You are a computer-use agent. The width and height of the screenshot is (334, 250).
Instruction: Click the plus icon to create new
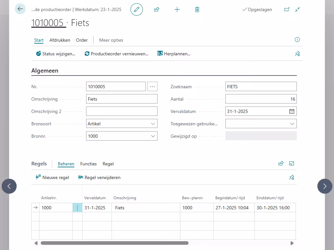tap(177, 9)
